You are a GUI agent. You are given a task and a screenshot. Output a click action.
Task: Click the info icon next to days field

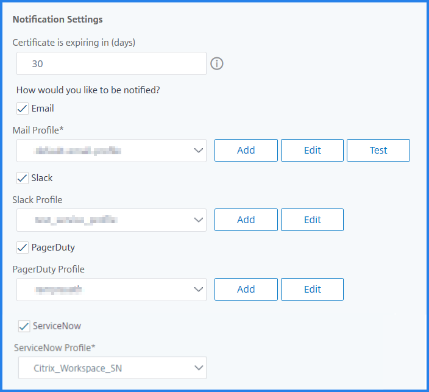coord(217,63)
